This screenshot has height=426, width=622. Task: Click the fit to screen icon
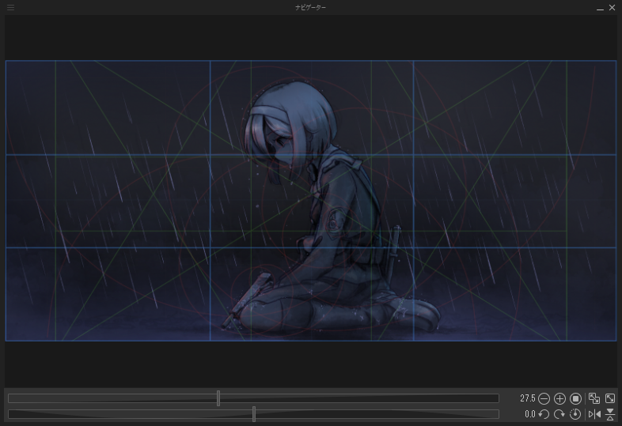tap(610, 399)
